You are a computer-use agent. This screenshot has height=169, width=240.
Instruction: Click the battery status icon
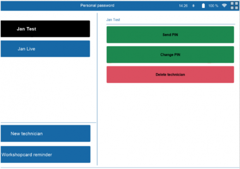pos(203,6)
